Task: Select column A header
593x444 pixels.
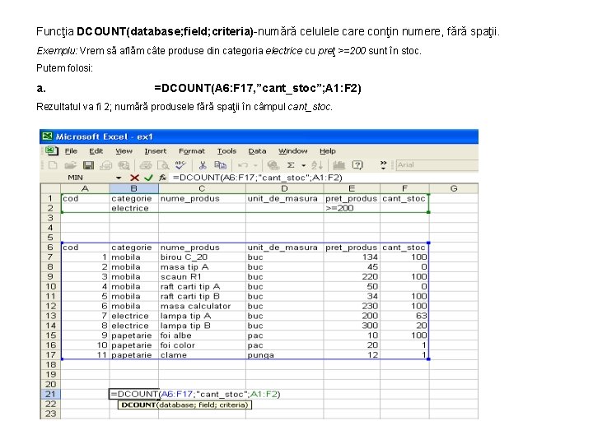Action: [x=85, y=188]
